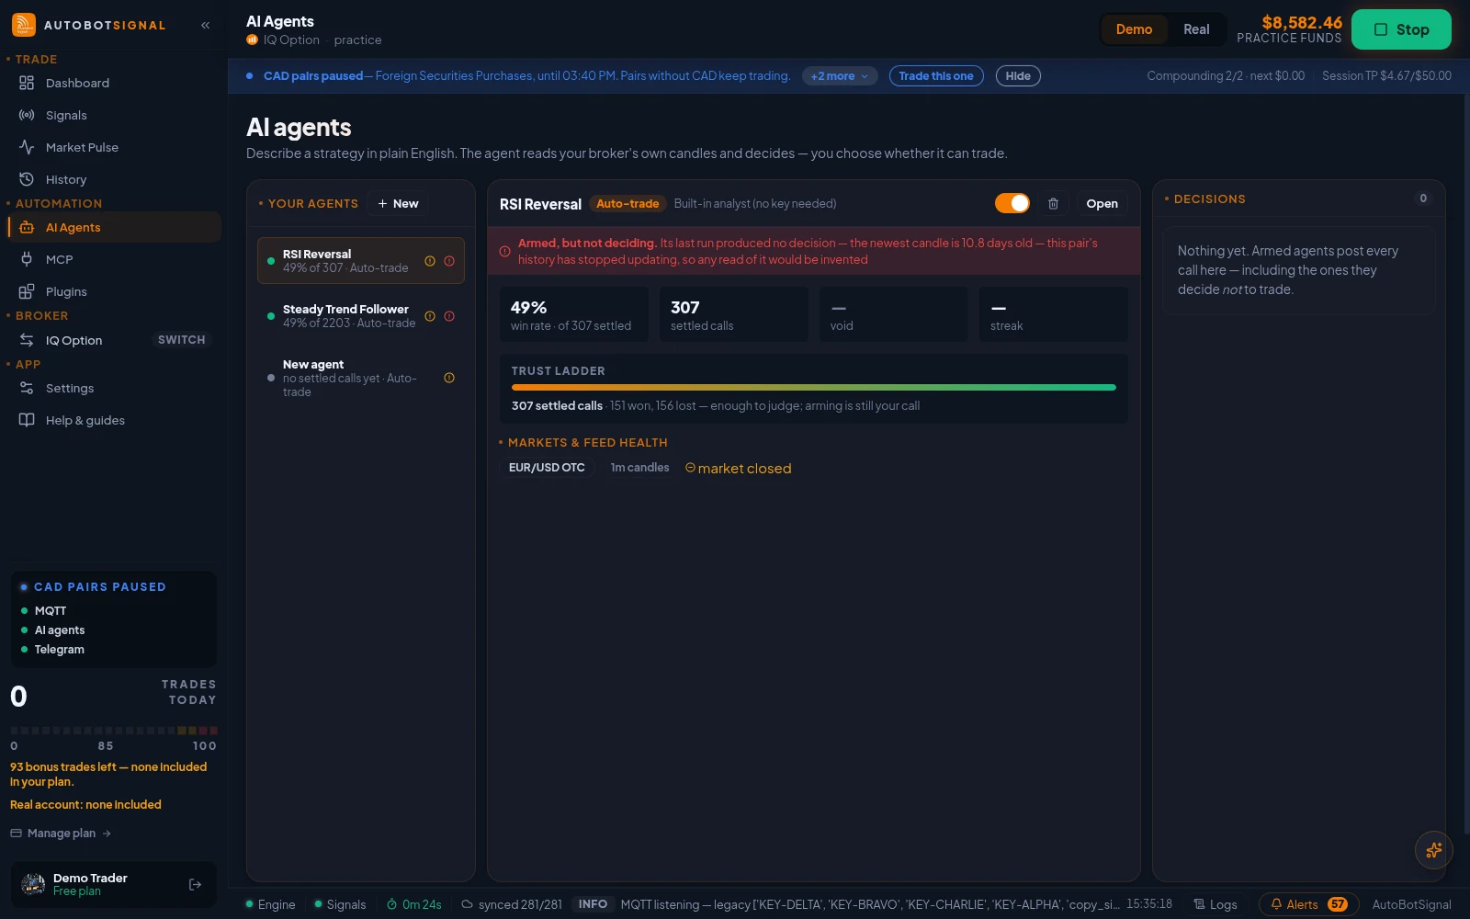Open Logs from status bar
Image resolution: width=1470 pixels, height=919 pixels.
(1215, 904)
